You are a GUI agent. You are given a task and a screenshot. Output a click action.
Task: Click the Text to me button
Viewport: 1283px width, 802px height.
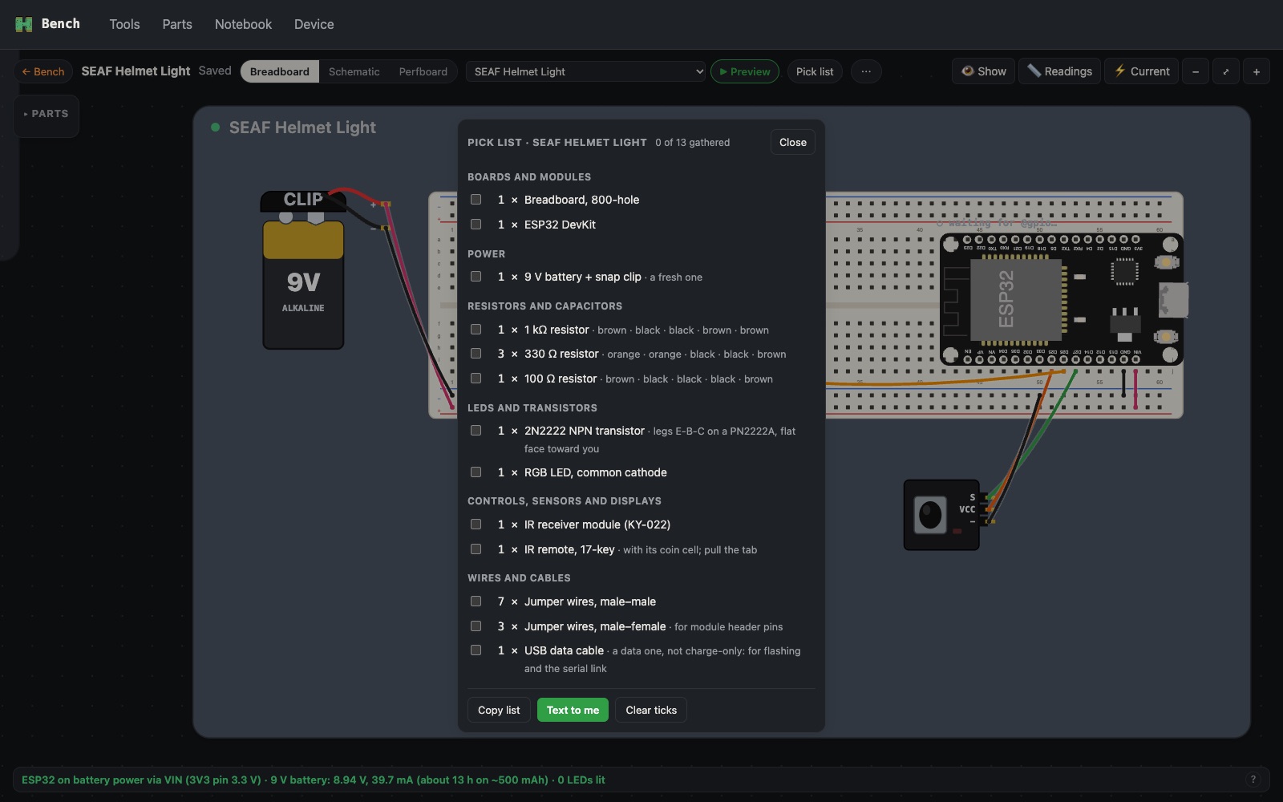coord(573,710)
